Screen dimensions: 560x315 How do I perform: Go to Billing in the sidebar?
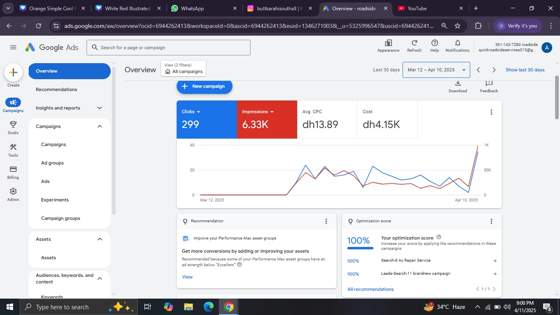13,169
